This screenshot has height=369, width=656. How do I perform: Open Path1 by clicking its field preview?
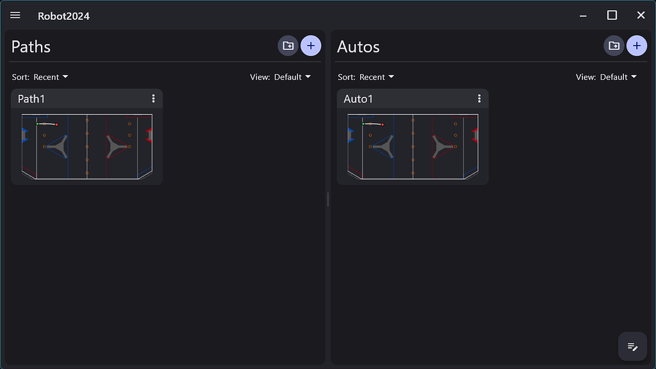[86, 146]
